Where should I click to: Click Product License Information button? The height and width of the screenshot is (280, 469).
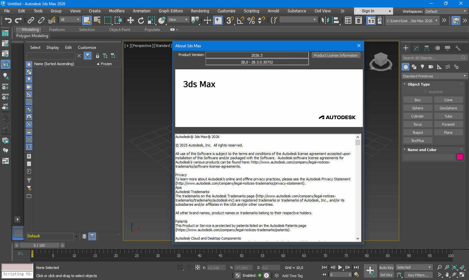[335, 55]
